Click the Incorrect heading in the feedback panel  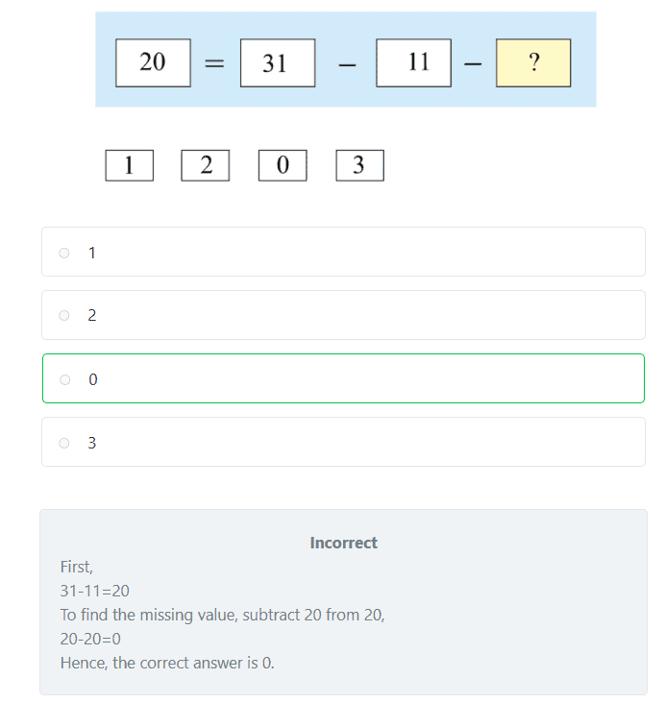tap(343, 543)
